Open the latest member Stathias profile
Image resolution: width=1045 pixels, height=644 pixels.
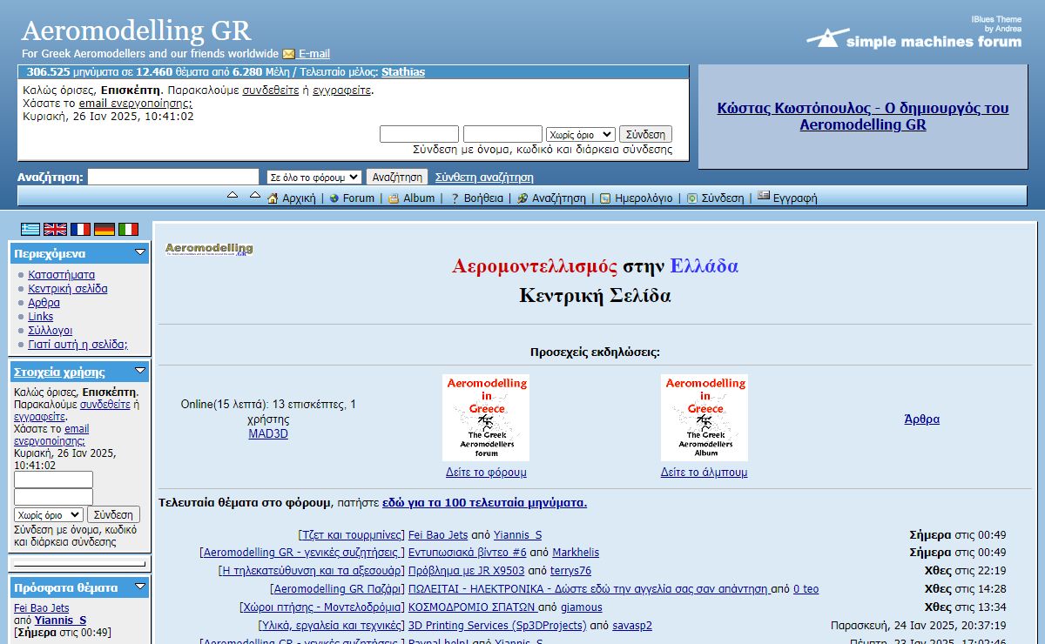403,72
